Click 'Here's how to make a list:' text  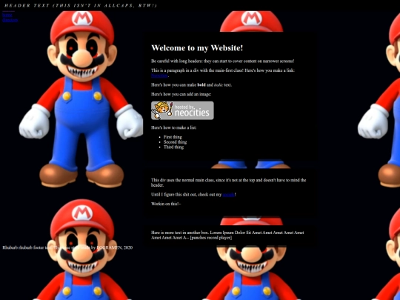[x=174, y=127]
